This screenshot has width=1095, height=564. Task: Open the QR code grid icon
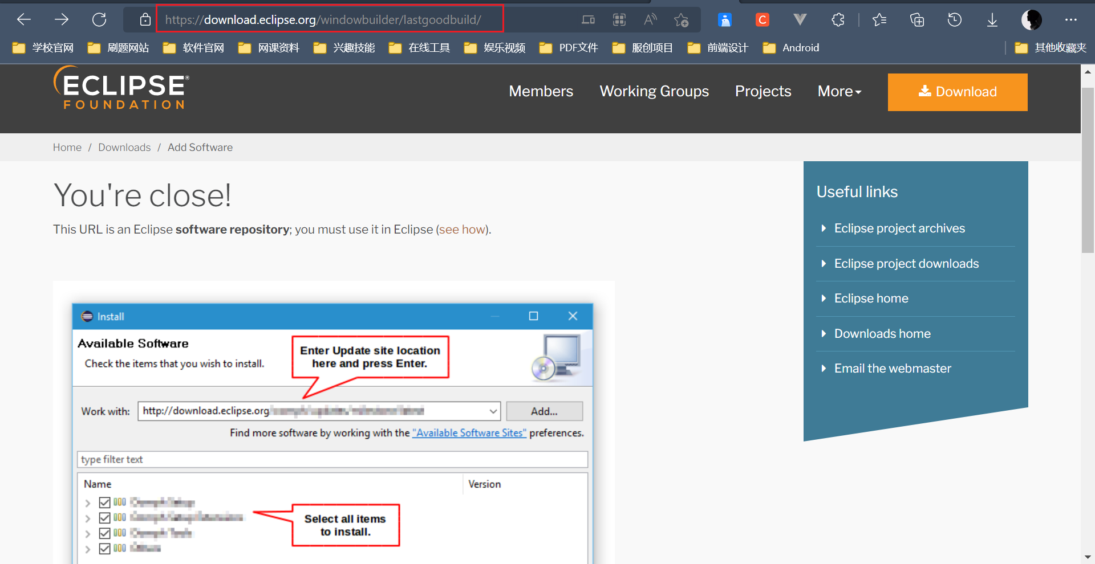click(x=619, y=20)
